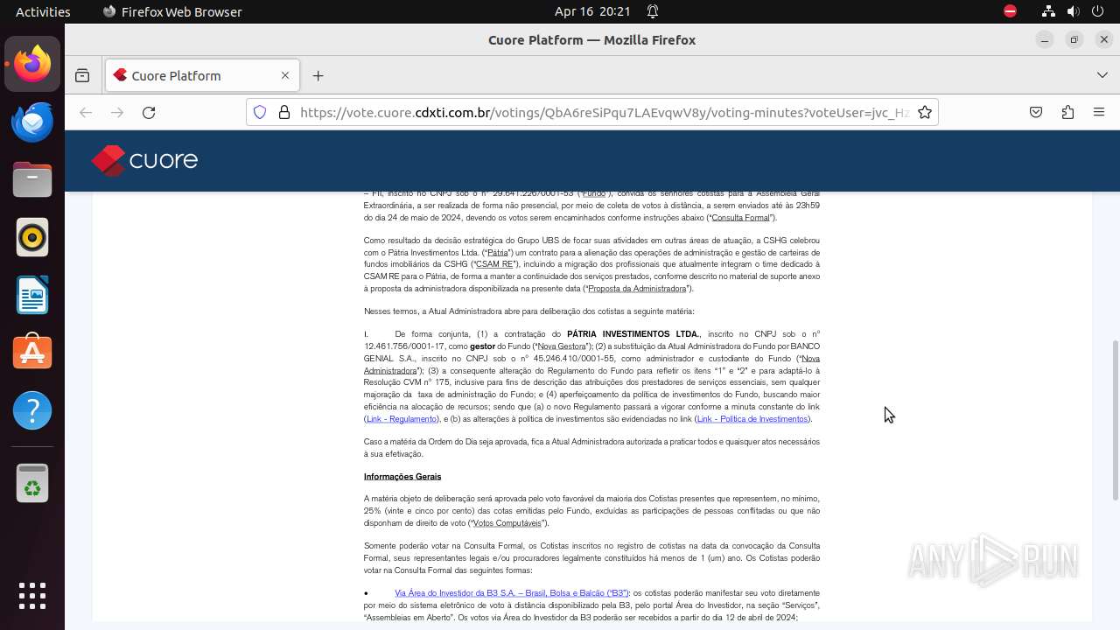Reload the current page
This screenshot has width=1120, height=630.
[149, 112]
